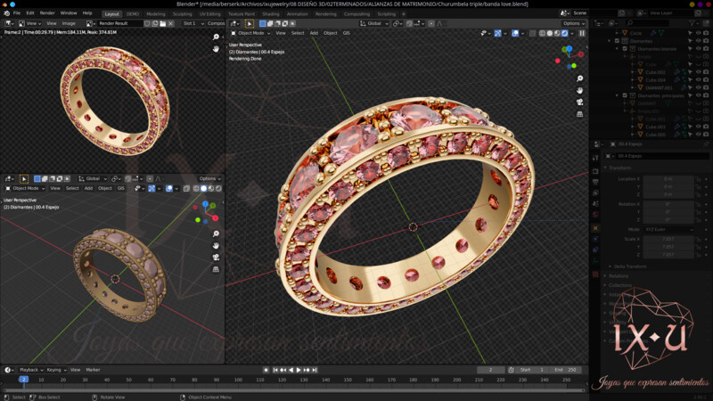Switch main viewport to perspective/orthographic grid icon
Screen dimensions: 713x401
pyautogui.click(x=580, y=113)
